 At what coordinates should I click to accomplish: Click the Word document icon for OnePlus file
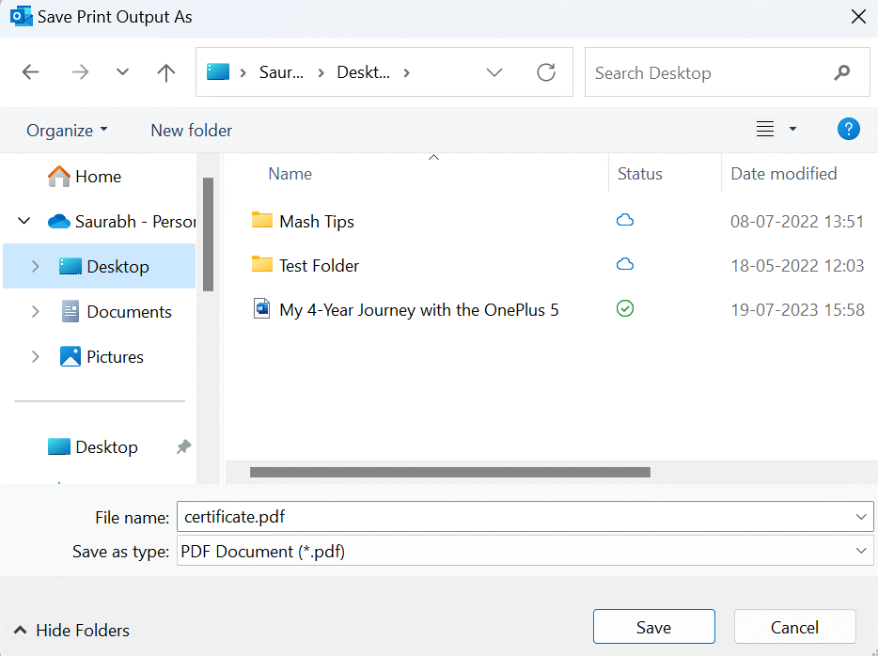point(261,308)
